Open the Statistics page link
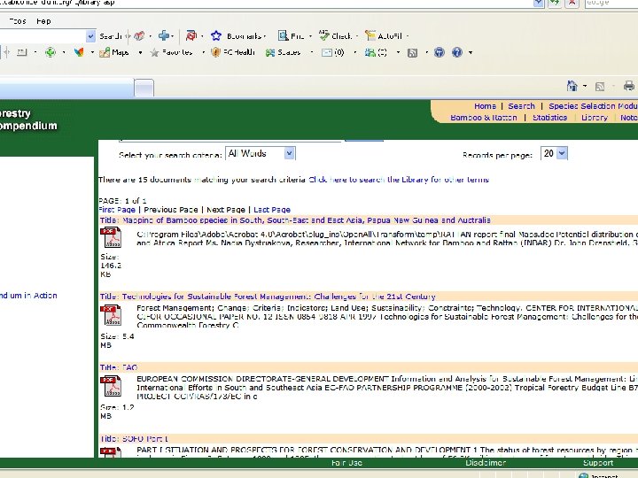This screenshot has height=478, width=638. 549,118
